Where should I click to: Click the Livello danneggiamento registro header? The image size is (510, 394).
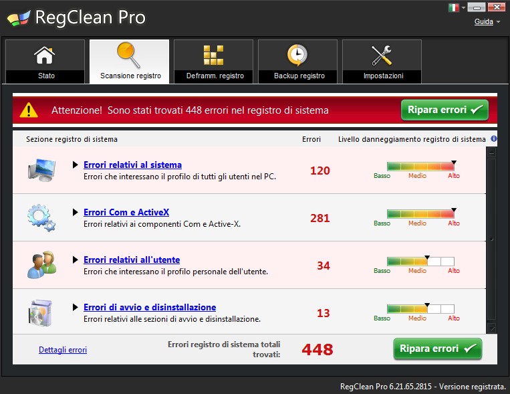click(x=412, y=139)
